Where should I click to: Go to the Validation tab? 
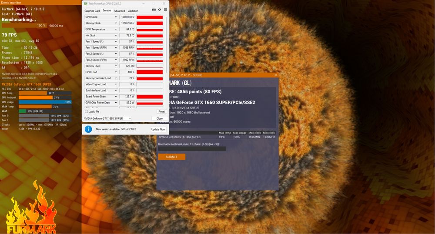pos(133,11)
